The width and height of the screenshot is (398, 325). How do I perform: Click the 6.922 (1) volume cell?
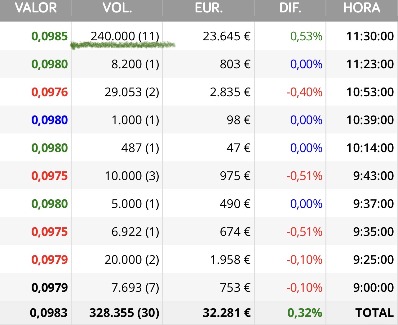click(135, 232)
